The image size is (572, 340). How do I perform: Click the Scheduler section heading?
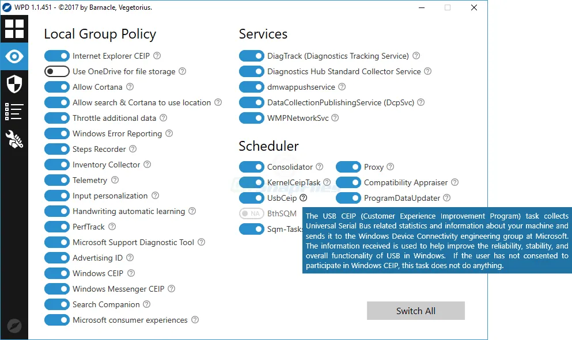pyautogui.click(x=268, y=146)
